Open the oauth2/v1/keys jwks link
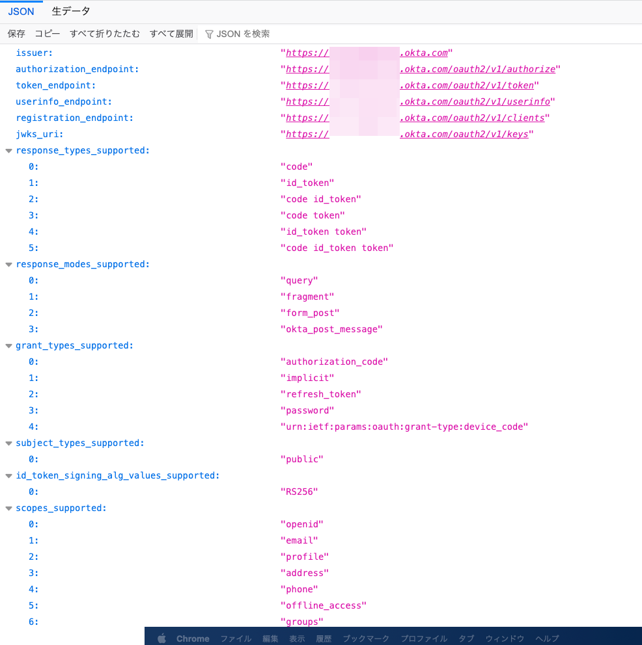 (x=407, y=134)
